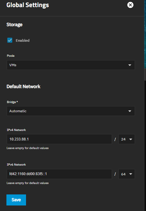Image resolution: width=146 pixels, height=211 pixels.
Task: Open the Pools dropdown showing VMs
Action: click(71, 65)
